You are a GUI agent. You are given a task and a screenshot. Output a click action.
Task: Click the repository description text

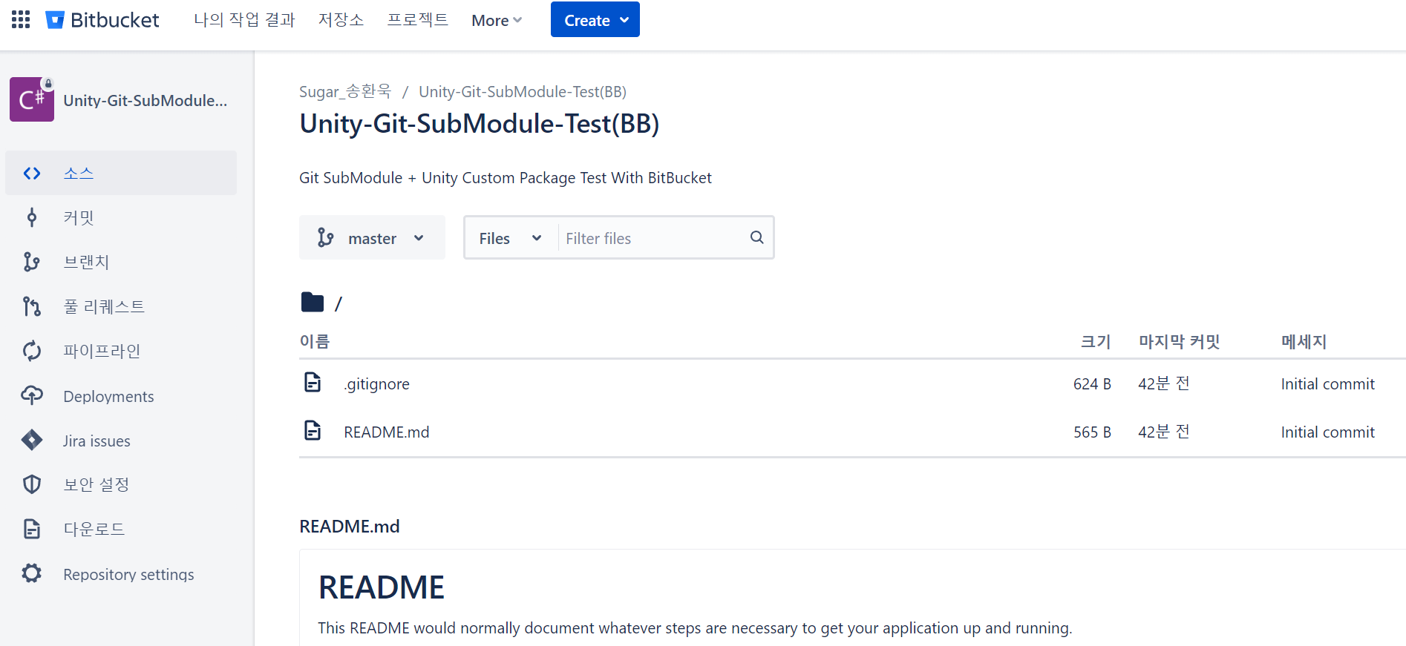[506, 178]
